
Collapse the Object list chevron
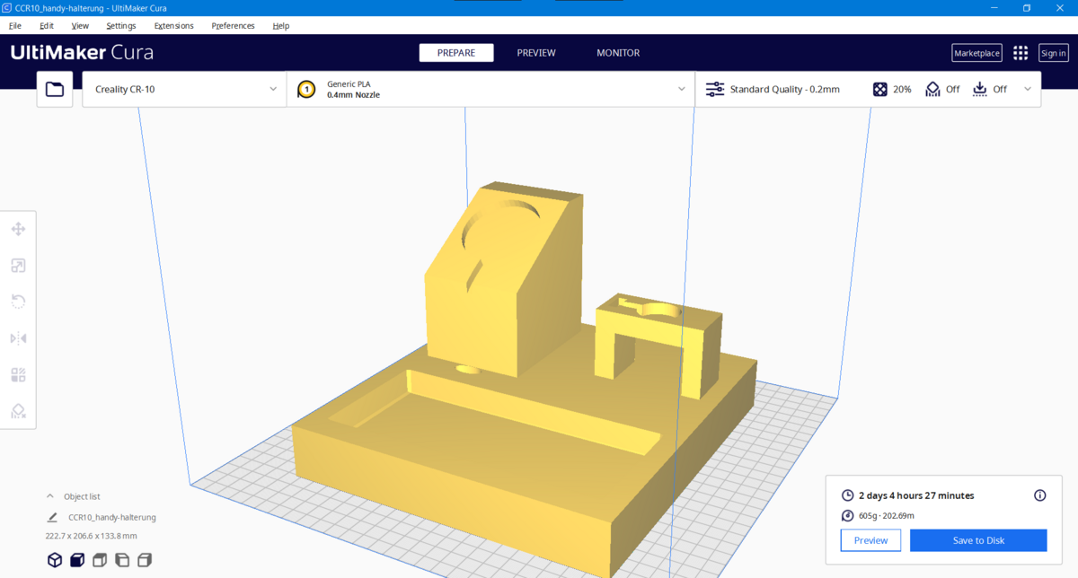click(50, 496)
